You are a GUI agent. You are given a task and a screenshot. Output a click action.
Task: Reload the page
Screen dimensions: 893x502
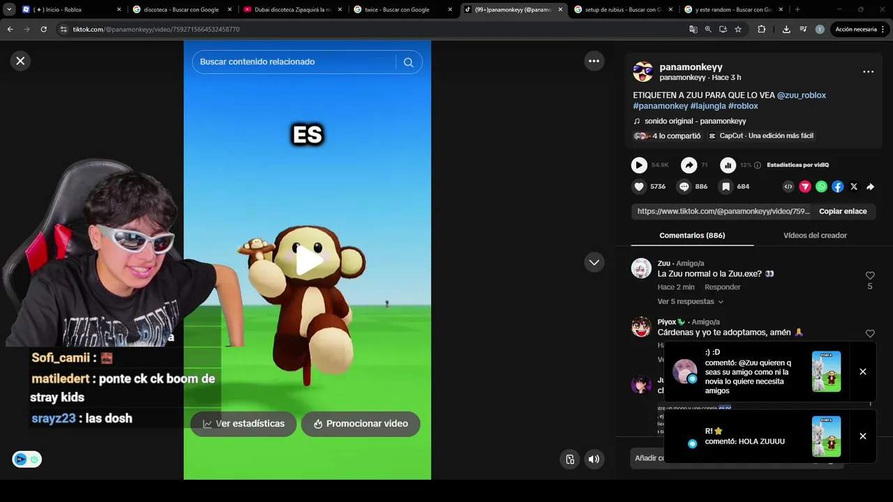(43, 29)
